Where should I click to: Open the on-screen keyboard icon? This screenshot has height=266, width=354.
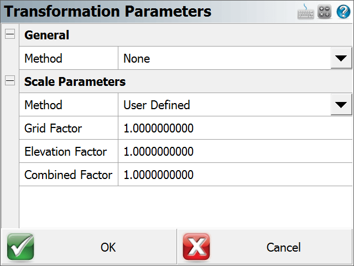pyautogui.click(x=305, y=12)
